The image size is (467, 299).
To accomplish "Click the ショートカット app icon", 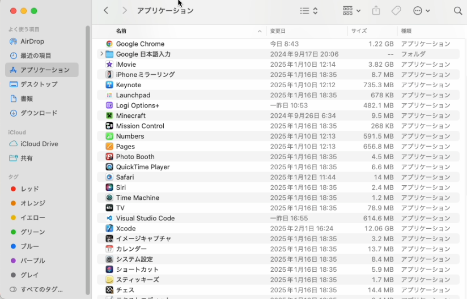I will (x=109, y=270).
